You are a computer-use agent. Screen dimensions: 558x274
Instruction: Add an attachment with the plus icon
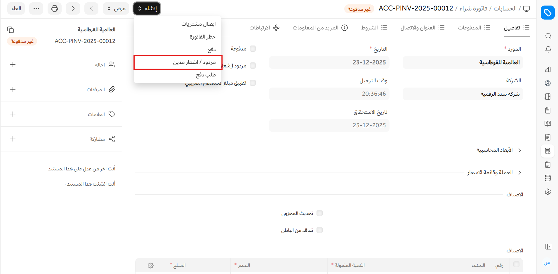pos(13,89)
